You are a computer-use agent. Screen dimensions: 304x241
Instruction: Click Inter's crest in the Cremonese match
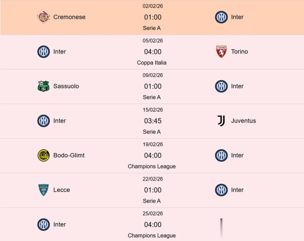pos(221,17)
